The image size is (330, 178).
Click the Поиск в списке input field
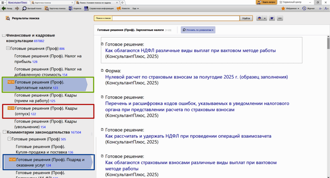coord(176,18)
